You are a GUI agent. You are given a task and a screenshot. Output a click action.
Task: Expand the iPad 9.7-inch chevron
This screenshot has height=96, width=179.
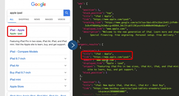[x=65, y=59]
